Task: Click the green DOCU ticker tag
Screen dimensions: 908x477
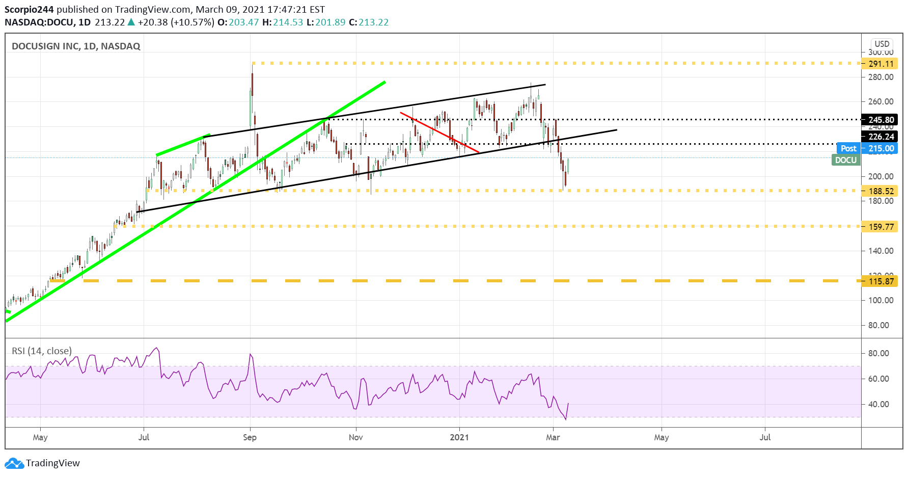Action: coord(846,160)
